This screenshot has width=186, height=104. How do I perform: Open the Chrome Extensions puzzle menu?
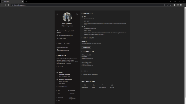tap(175, 5)
